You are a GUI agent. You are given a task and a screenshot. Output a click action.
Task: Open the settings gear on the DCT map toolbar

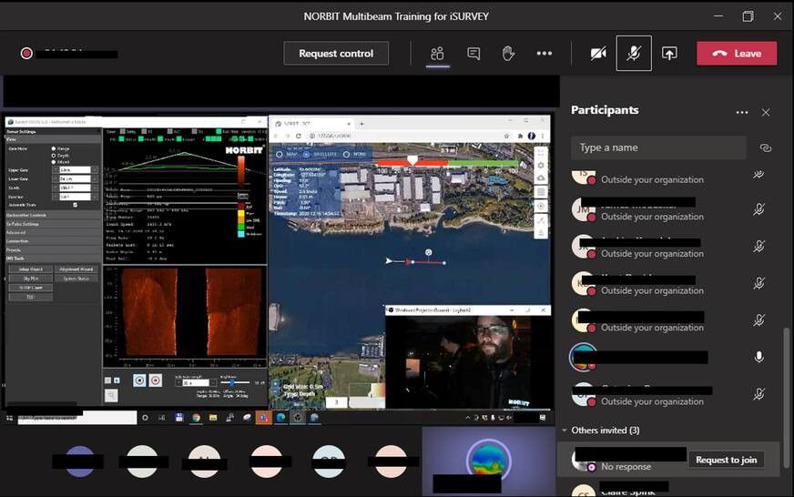(541, 166)
